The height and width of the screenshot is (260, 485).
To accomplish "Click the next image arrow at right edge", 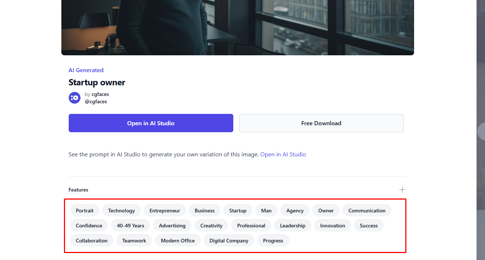I will point(482,131).
